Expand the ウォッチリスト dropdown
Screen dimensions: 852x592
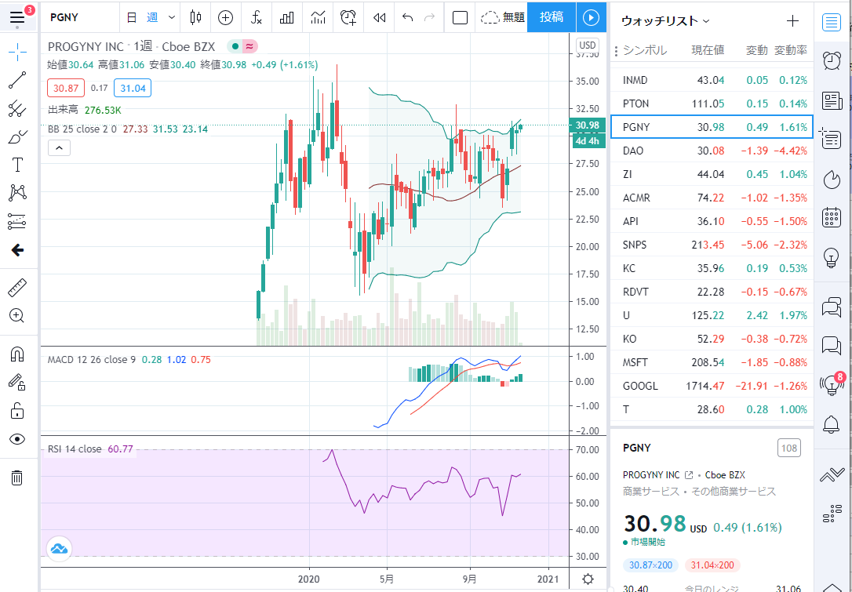coord(665,21)
